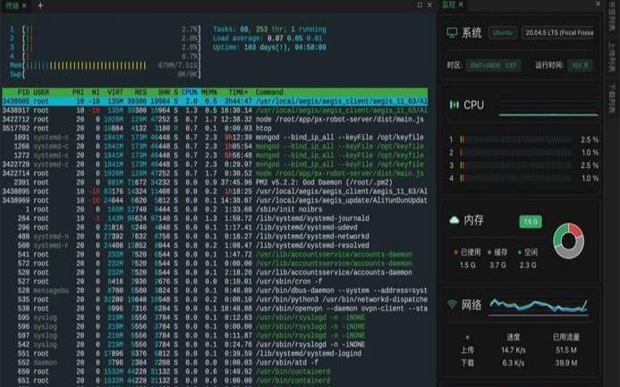Sort htop by CPU% column header
This screenshot has height=387, width=620.
190,92
